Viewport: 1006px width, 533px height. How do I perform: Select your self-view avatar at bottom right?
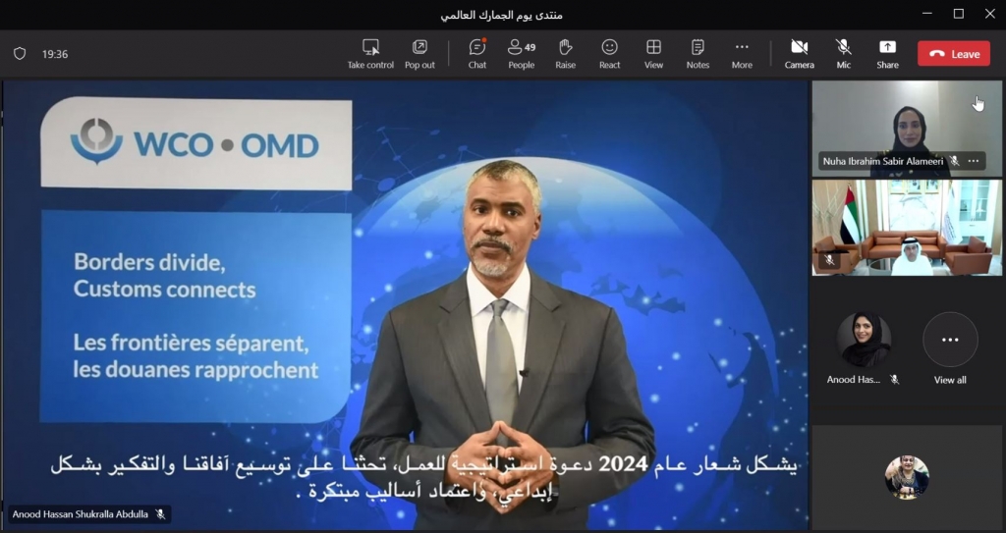coord(906,477)
